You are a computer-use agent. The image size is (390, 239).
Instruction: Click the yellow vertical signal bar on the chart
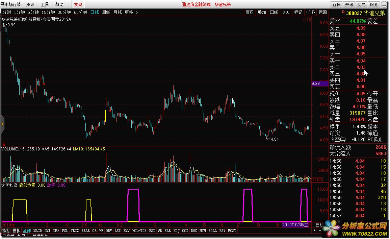tap(106, 116)
